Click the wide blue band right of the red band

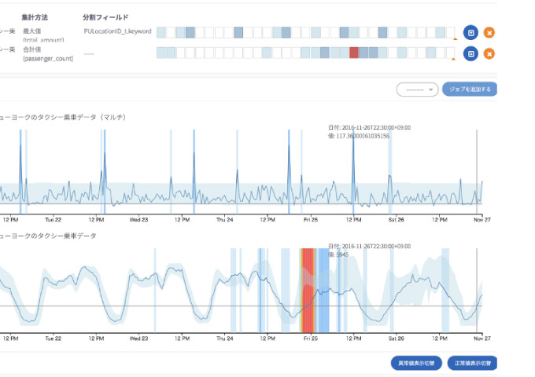point(323,290)
